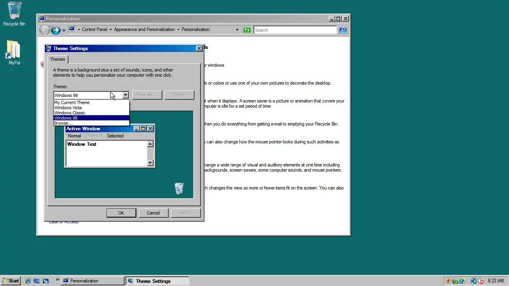
Task: Click the Theme Settings dialog title icon
Action: coord(49,48)
